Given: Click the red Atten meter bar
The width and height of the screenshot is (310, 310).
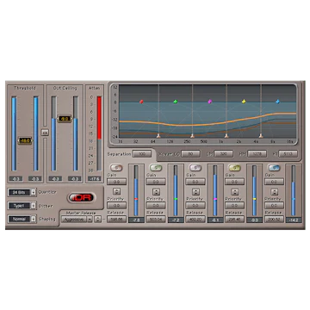Looking at the screenshot, I should (99, 118).
